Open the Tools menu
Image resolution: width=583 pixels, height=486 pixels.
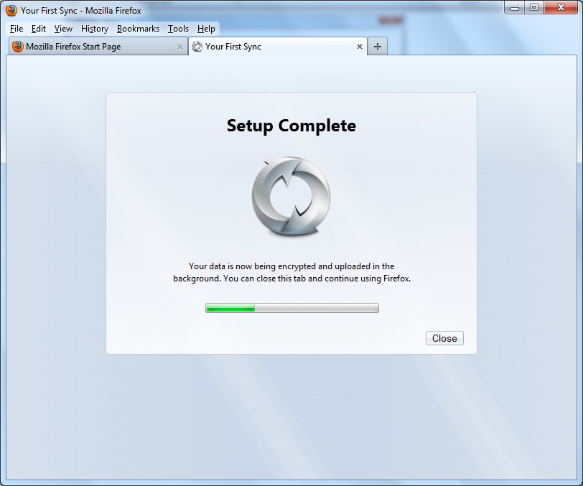(178, 29)
